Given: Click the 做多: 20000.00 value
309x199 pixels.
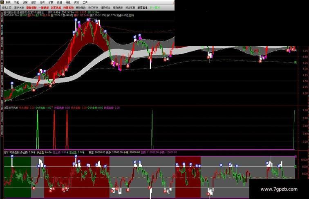Looking at the screenshot, I should click(114, 152).
